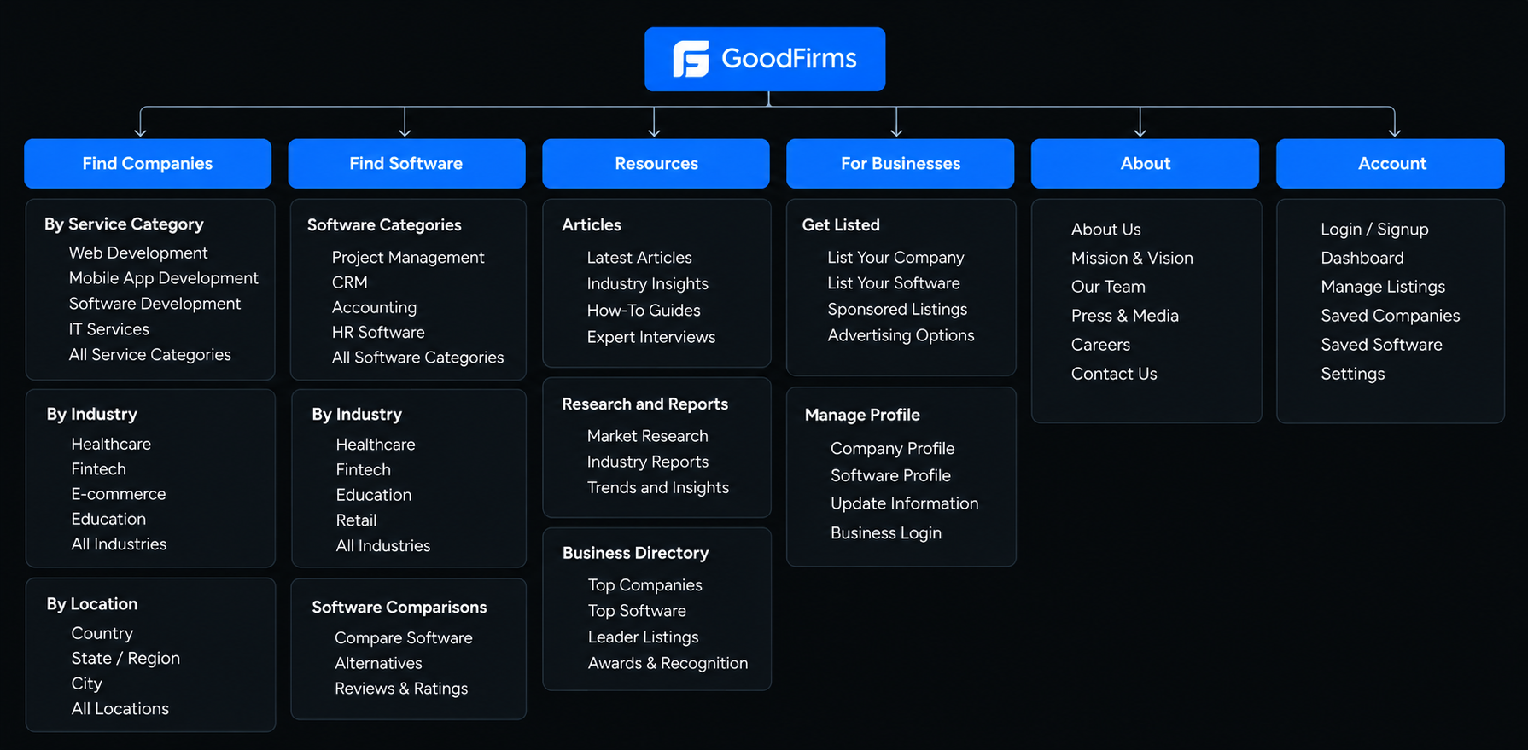Screen dimensions: 1528x750
Task: Choose IT Services category
Action: click(109, 329)
